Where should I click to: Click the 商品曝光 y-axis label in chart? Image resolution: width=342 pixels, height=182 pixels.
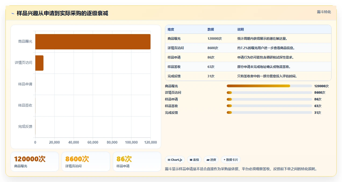pos(25,42)
